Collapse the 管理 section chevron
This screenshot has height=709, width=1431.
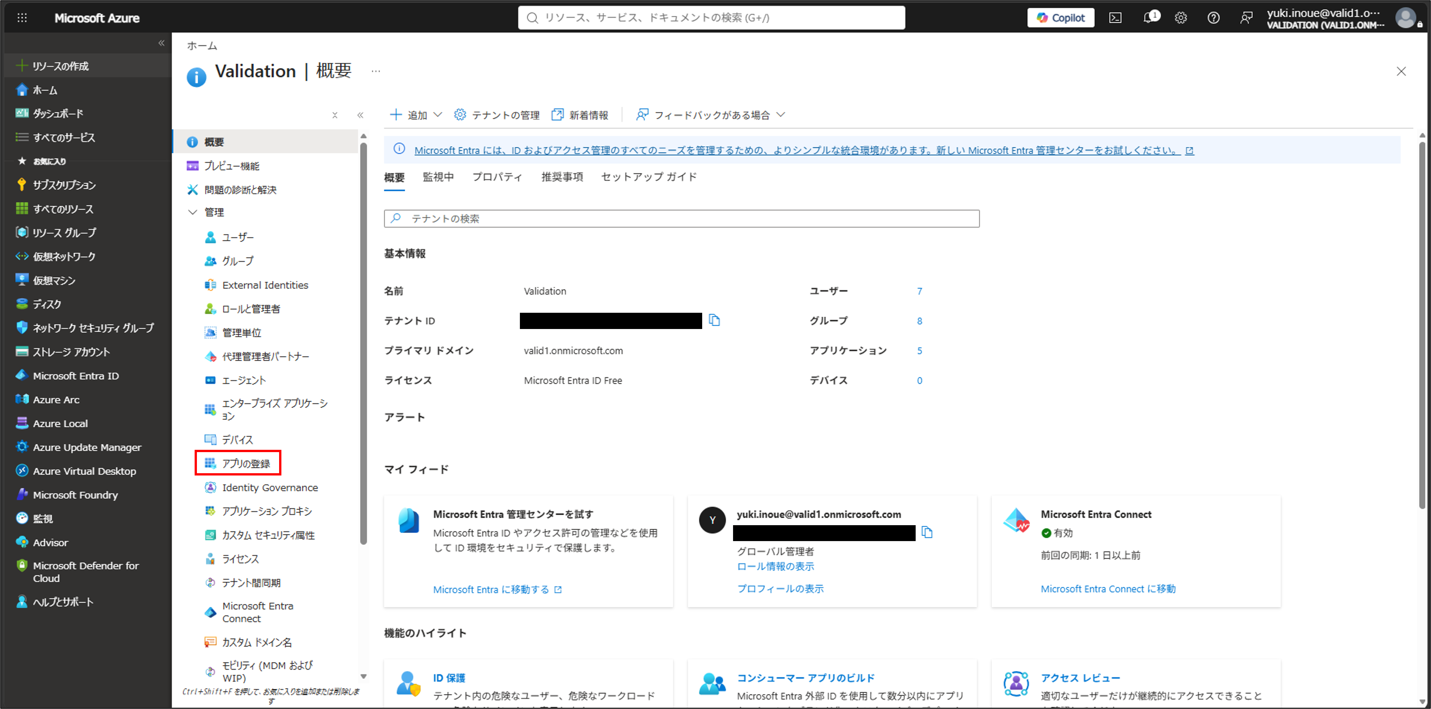tap(193, 212)
